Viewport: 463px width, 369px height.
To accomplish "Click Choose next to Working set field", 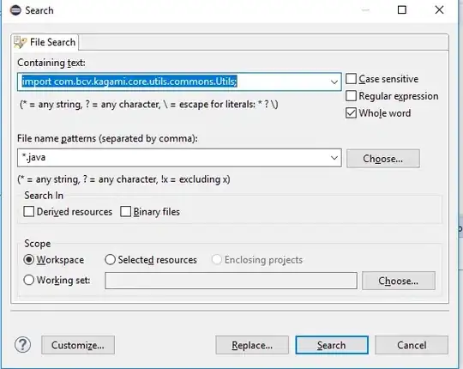I will click(x=399, y=281).
